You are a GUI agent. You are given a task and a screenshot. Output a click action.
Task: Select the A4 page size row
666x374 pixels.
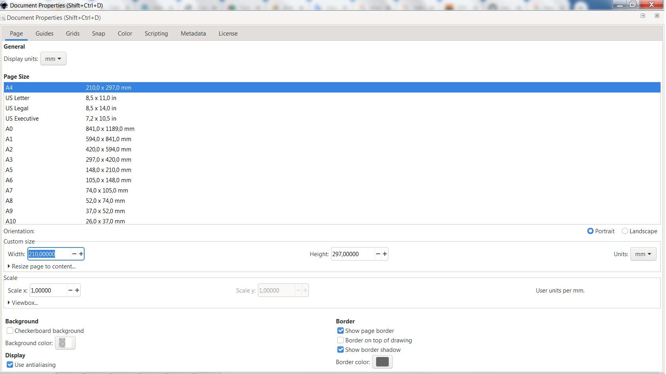tap(332, 87)
